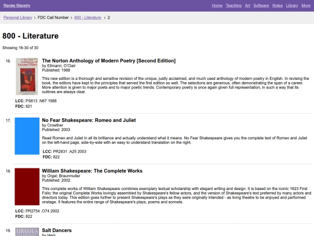
Task: Open the Art menu link
Action: coord(247,6)
